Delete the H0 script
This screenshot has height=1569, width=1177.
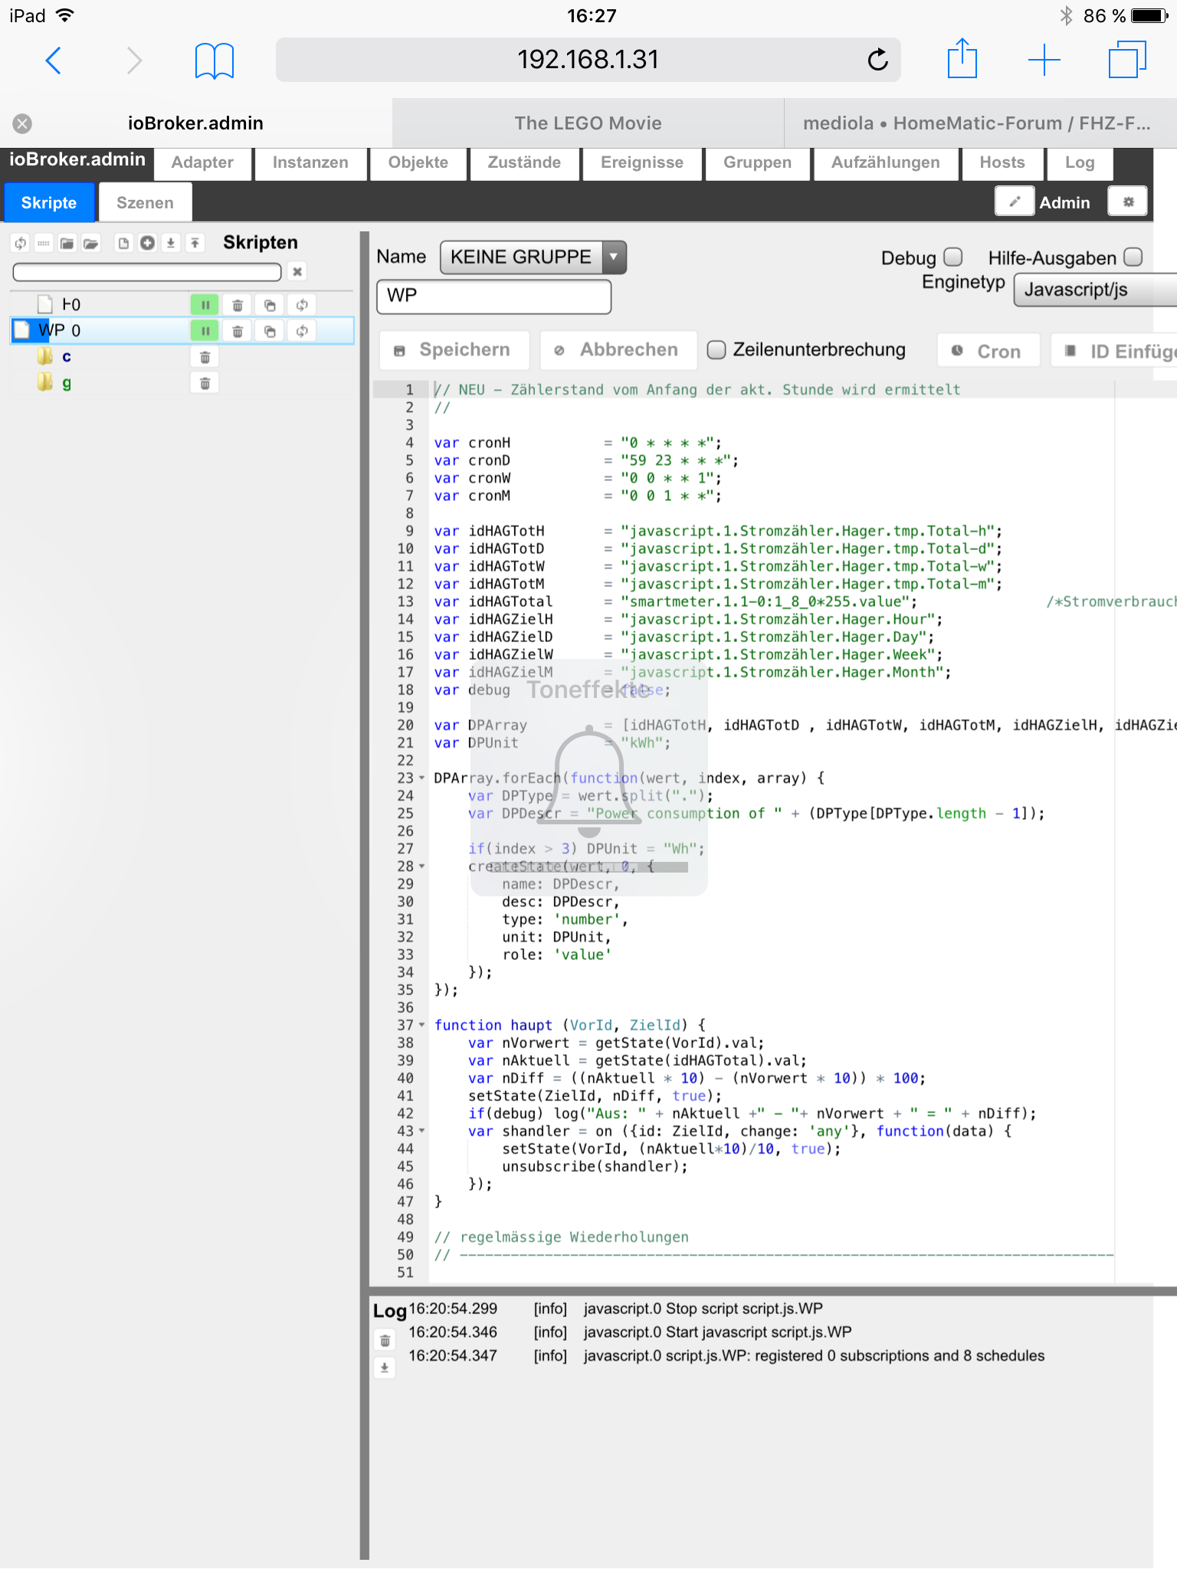(x=238, y=305)
